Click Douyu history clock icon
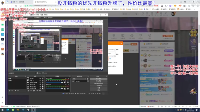The height and width of the screenshot is (112, 200). [142, 13]
